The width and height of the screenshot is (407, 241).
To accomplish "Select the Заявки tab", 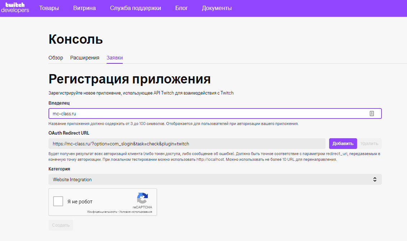I will [x=115, y=58].
